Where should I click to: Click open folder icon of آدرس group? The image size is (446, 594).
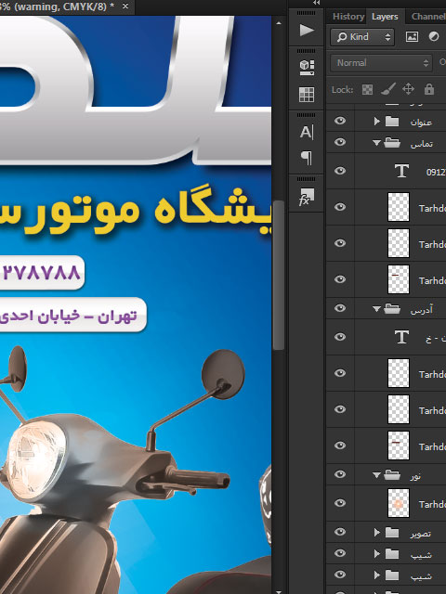pos(392,309)
